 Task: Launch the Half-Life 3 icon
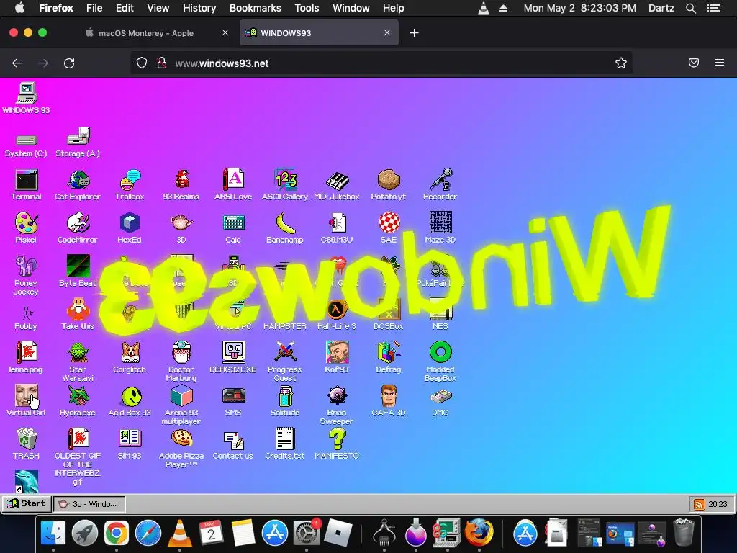pos(337,314)
